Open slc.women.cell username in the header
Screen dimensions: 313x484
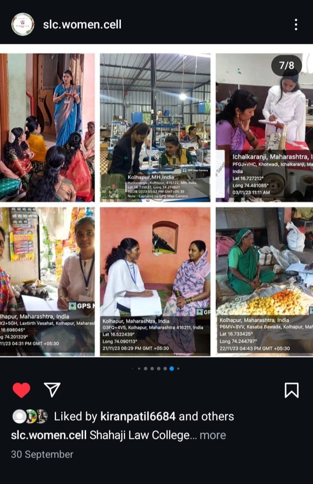point(82,24)
